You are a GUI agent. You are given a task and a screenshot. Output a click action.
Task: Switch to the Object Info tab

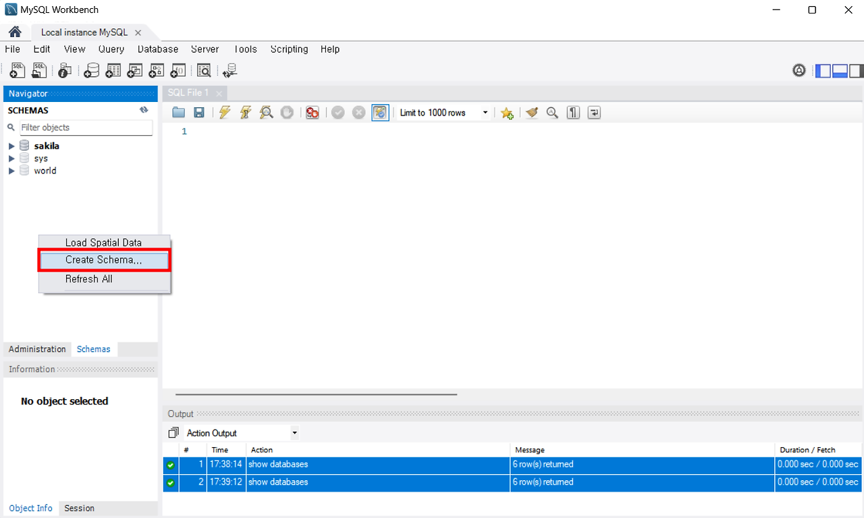30,508
